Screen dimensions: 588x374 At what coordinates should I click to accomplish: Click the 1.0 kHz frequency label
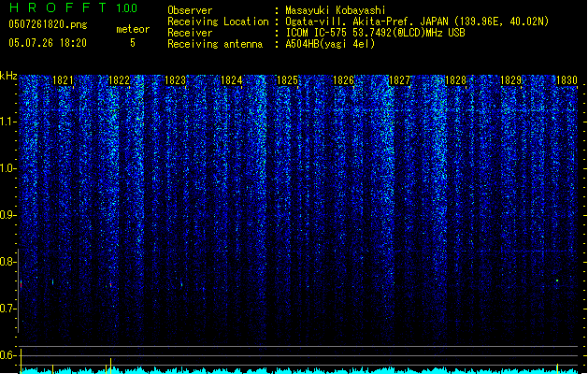8,168
